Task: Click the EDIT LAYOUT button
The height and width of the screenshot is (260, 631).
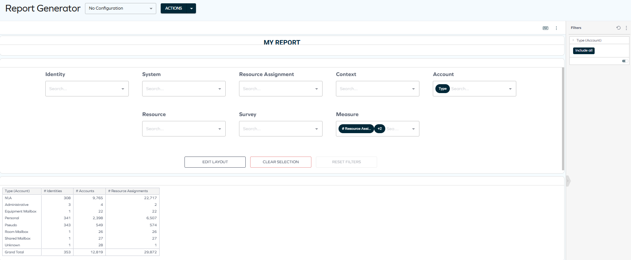Action: (215, 162)
